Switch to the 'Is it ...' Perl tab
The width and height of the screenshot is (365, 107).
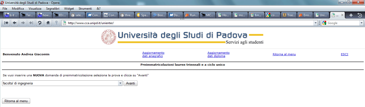click(12, 15)
